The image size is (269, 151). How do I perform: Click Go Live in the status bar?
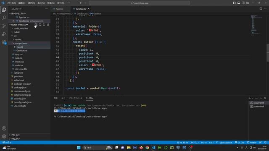click(x=240, y=143)
